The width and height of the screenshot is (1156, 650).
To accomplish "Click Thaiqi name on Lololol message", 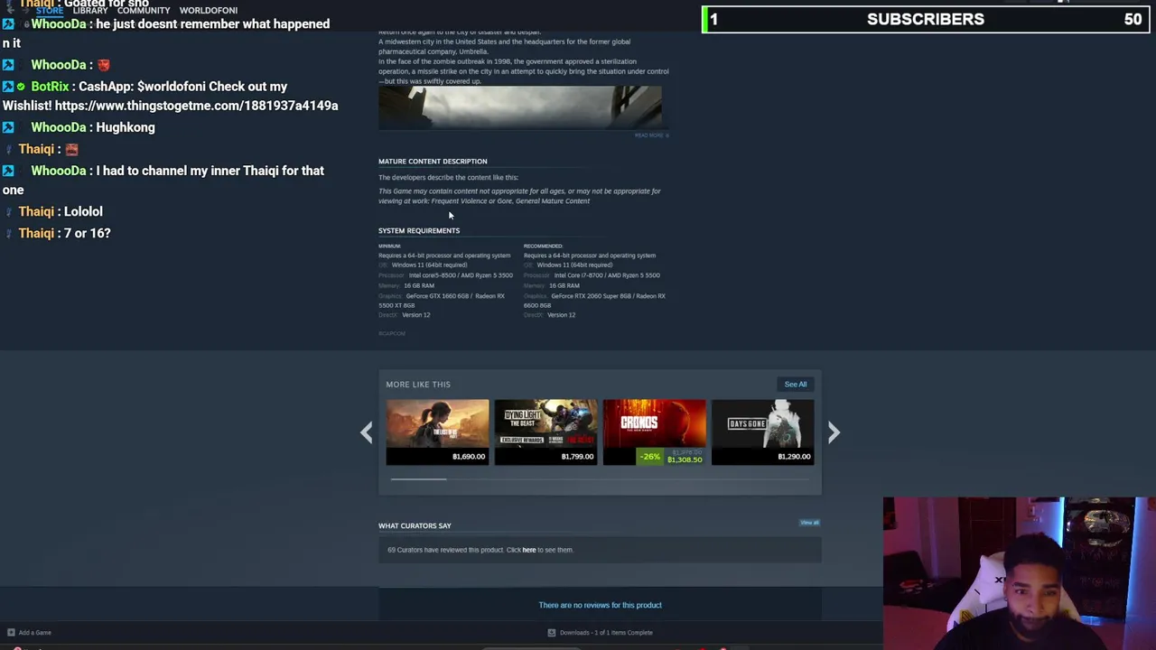I will (x=36, y=211).
